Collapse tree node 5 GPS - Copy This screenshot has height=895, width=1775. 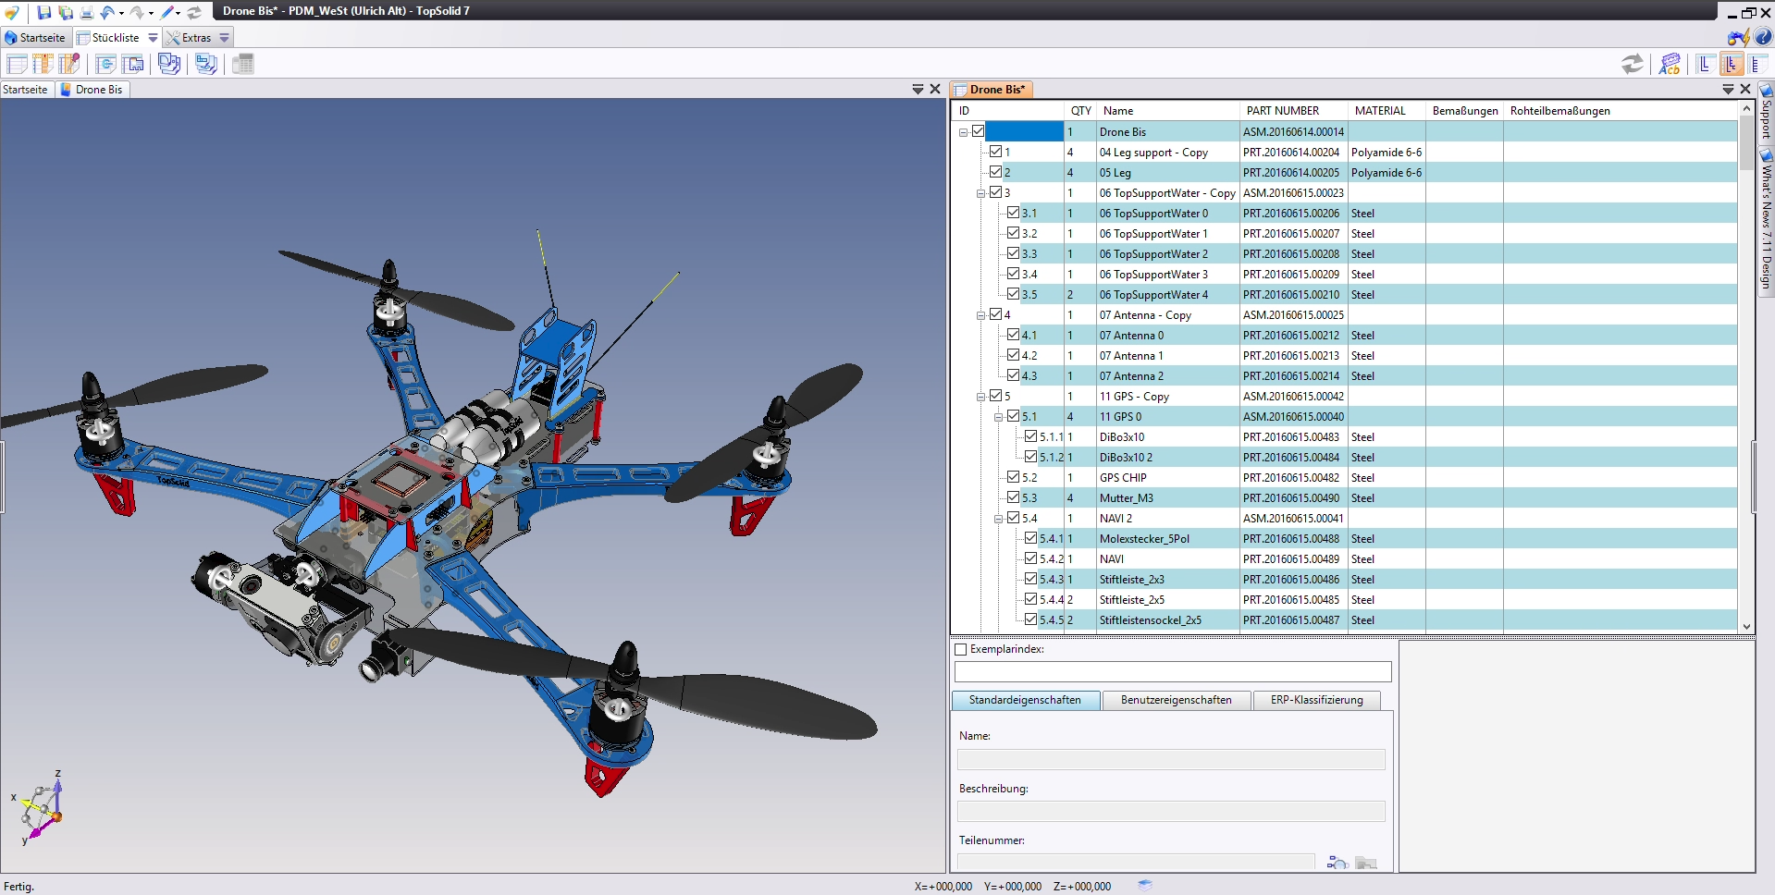980,397
